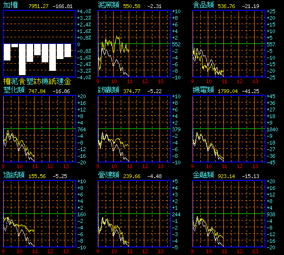Click the baseline value 764 on 塑化類

(x=81, y=129)
